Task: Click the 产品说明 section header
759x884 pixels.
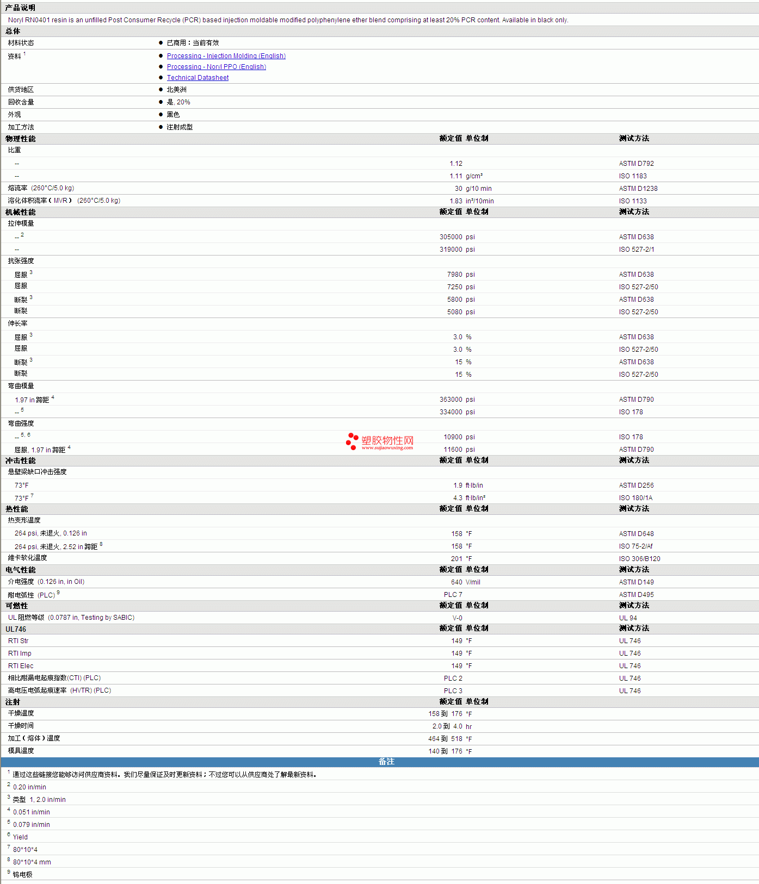Action: [x=20, y=8]
